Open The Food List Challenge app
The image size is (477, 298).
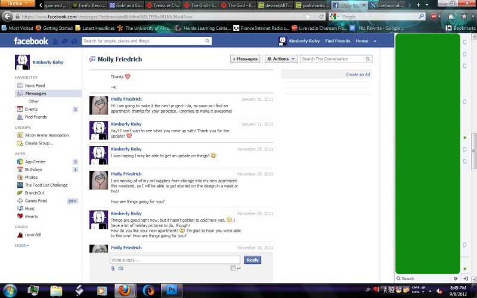pos(47,185)
